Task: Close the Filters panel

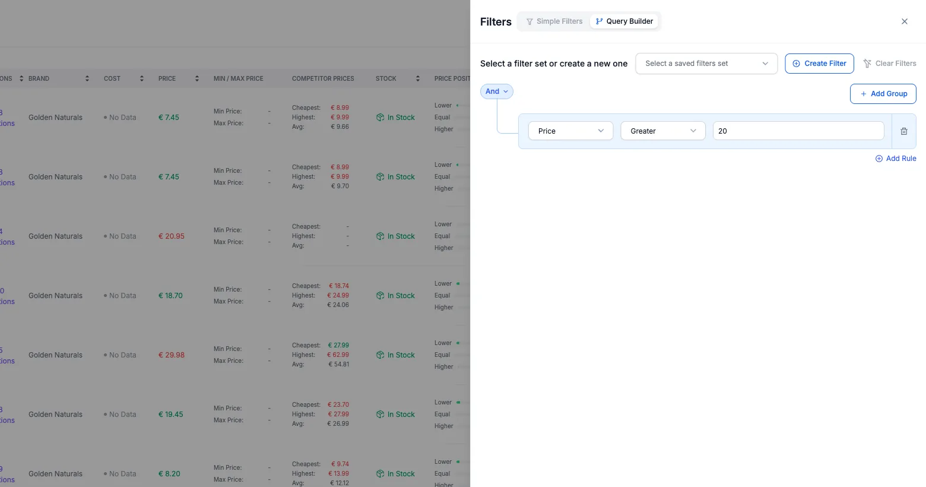Action: pos(905,21)
